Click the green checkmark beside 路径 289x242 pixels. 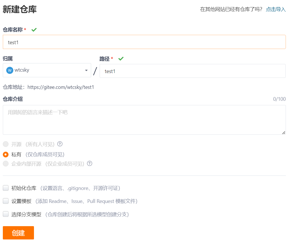(121, 59)
